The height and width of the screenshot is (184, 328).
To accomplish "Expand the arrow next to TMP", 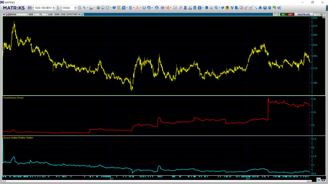I will [x=79, y=14].
